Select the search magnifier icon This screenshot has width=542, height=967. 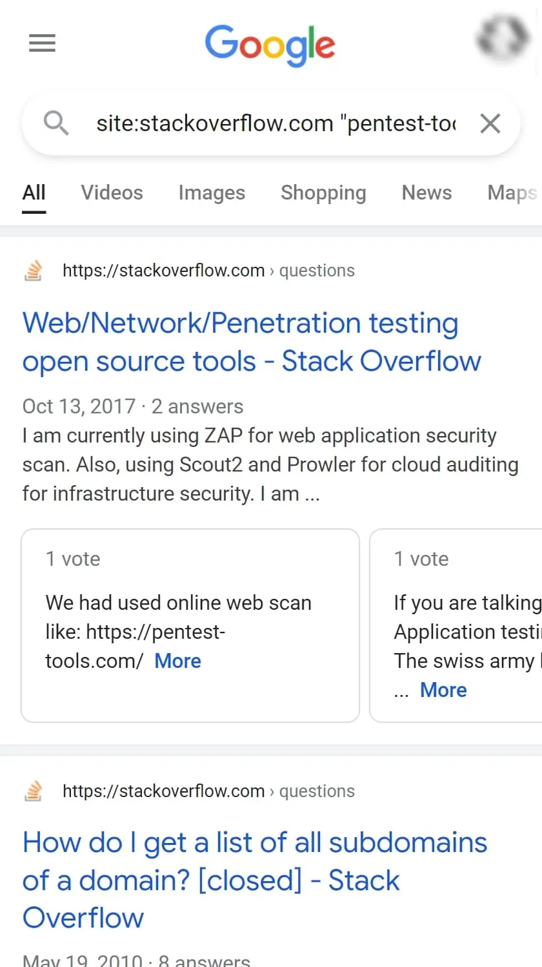coord(56,123)
